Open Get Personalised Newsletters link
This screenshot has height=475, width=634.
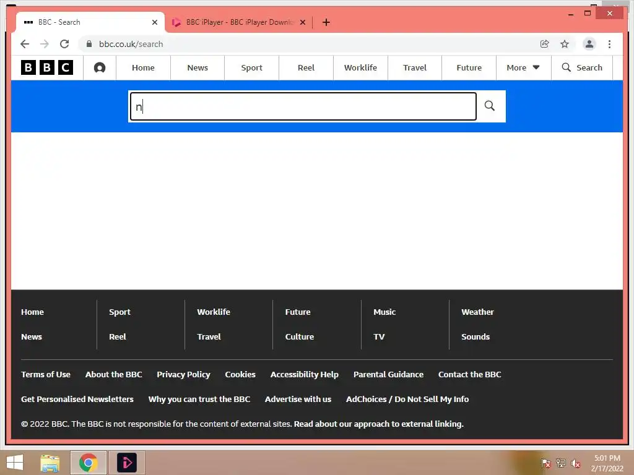pos(77,399)
